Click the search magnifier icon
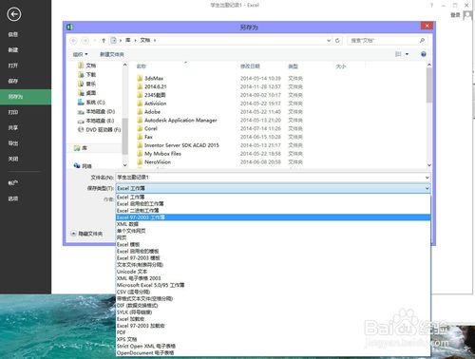The height and width of the screenshot is (359, 475). 422,40
